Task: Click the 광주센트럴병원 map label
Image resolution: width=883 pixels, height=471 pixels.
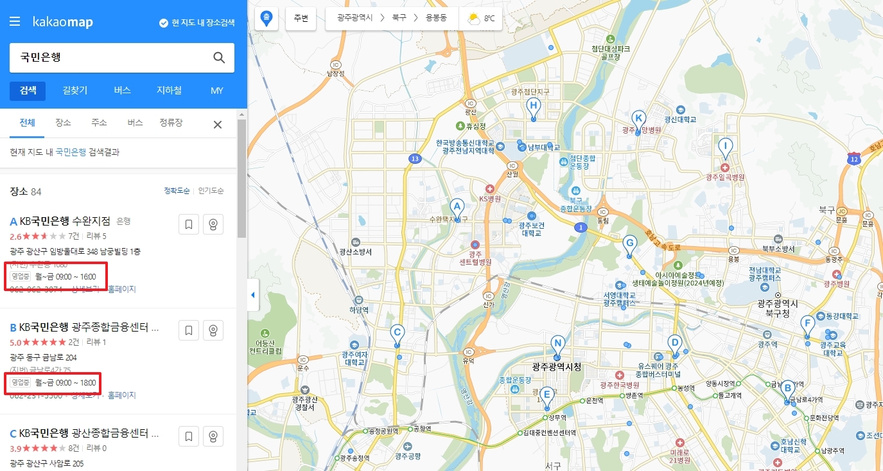Action: pos(475,258)
